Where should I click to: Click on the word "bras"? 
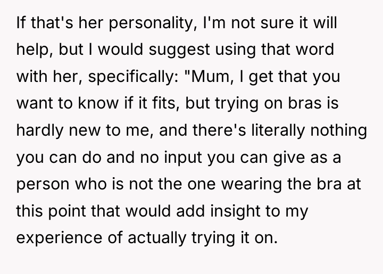pos(305,103)
